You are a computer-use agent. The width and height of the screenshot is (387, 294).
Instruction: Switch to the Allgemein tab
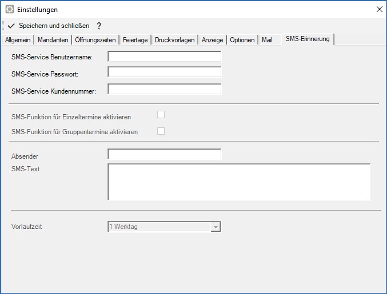18,40
